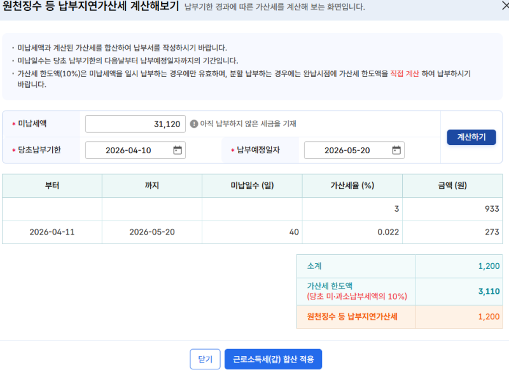Screen dimensions: 509x370
Task: Click the 금액 (원) column header
Action: pos(452,186)
